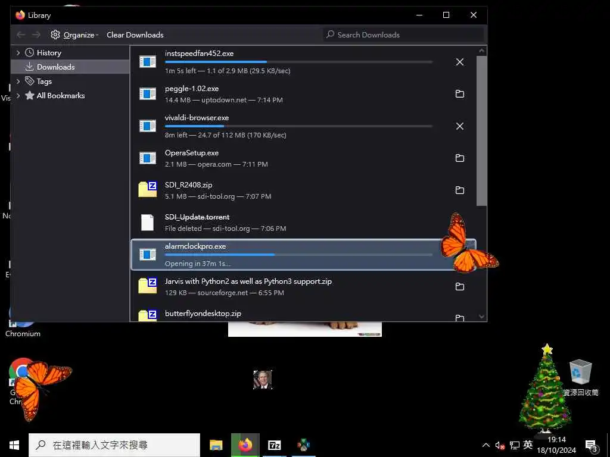Click the peggle-1.02.exe file icon
Viewport: 610px width, 457px height.
[x=148, y=93]
